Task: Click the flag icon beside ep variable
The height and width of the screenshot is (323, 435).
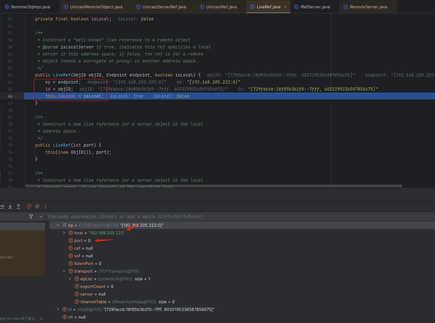Action: [x=65, y=225]
